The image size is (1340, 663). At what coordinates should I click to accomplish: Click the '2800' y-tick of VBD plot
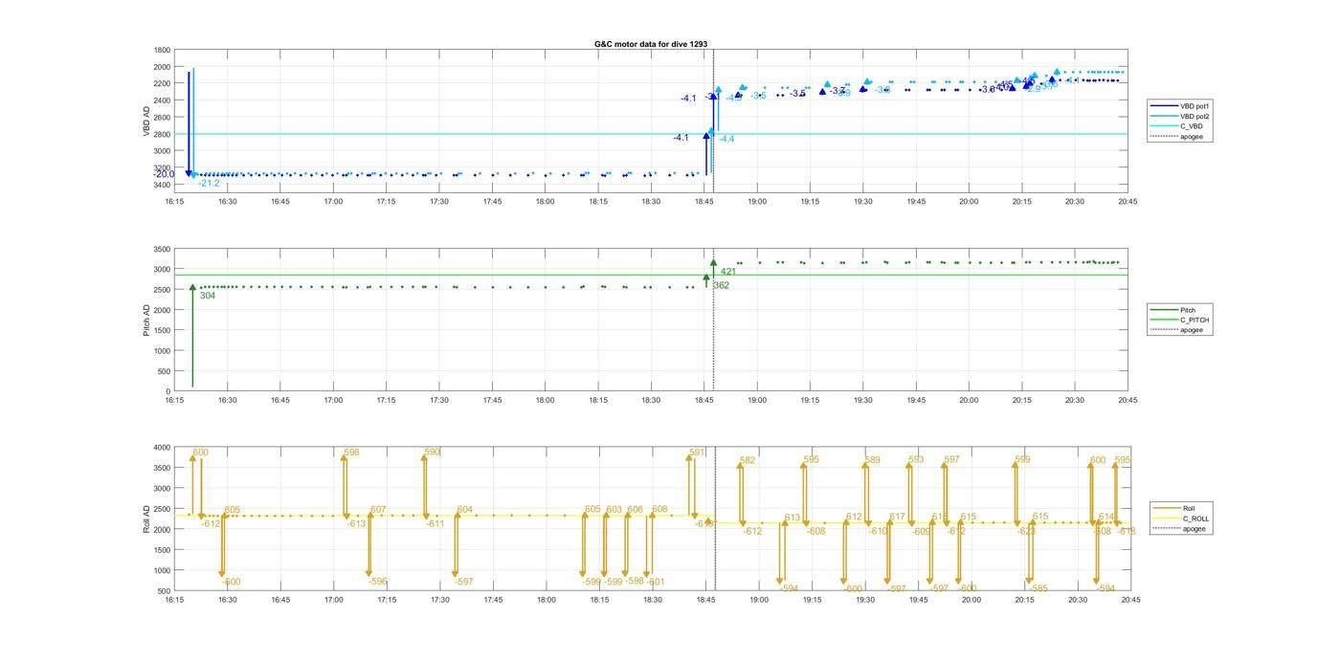click(x=162, y=134)
